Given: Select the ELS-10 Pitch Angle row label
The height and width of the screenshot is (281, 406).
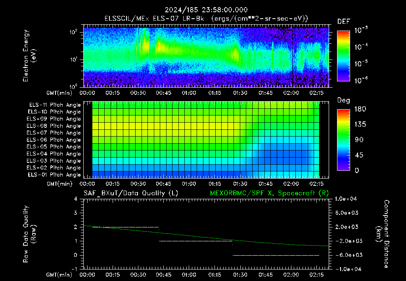Looking at the screenshot, I should 54,112.
